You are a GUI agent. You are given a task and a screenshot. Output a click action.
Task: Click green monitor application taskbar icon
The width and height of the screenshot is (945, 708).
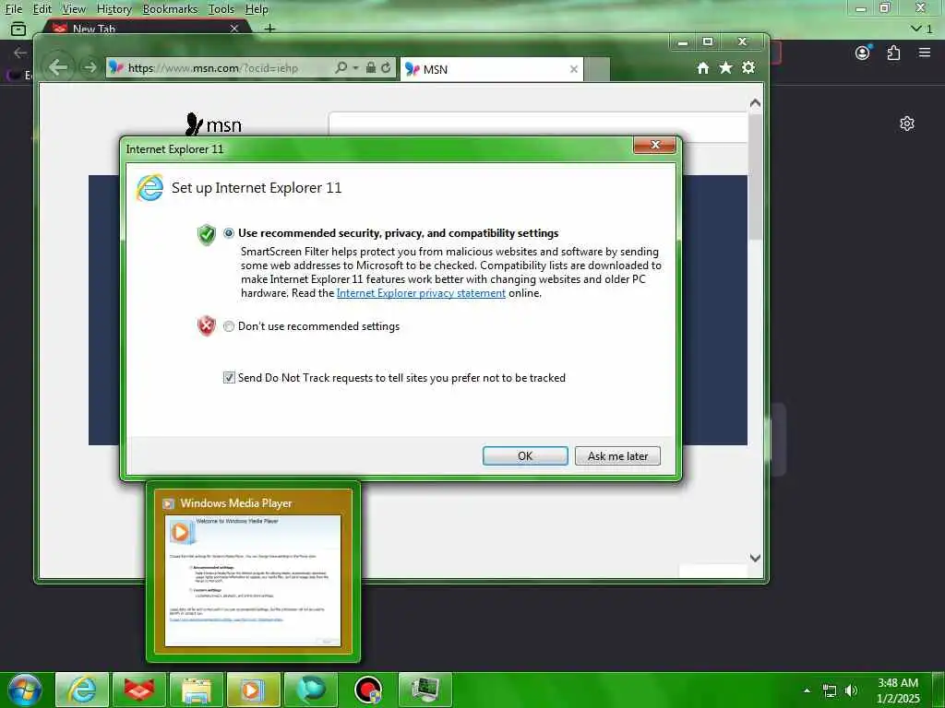(x=425, y=690)
